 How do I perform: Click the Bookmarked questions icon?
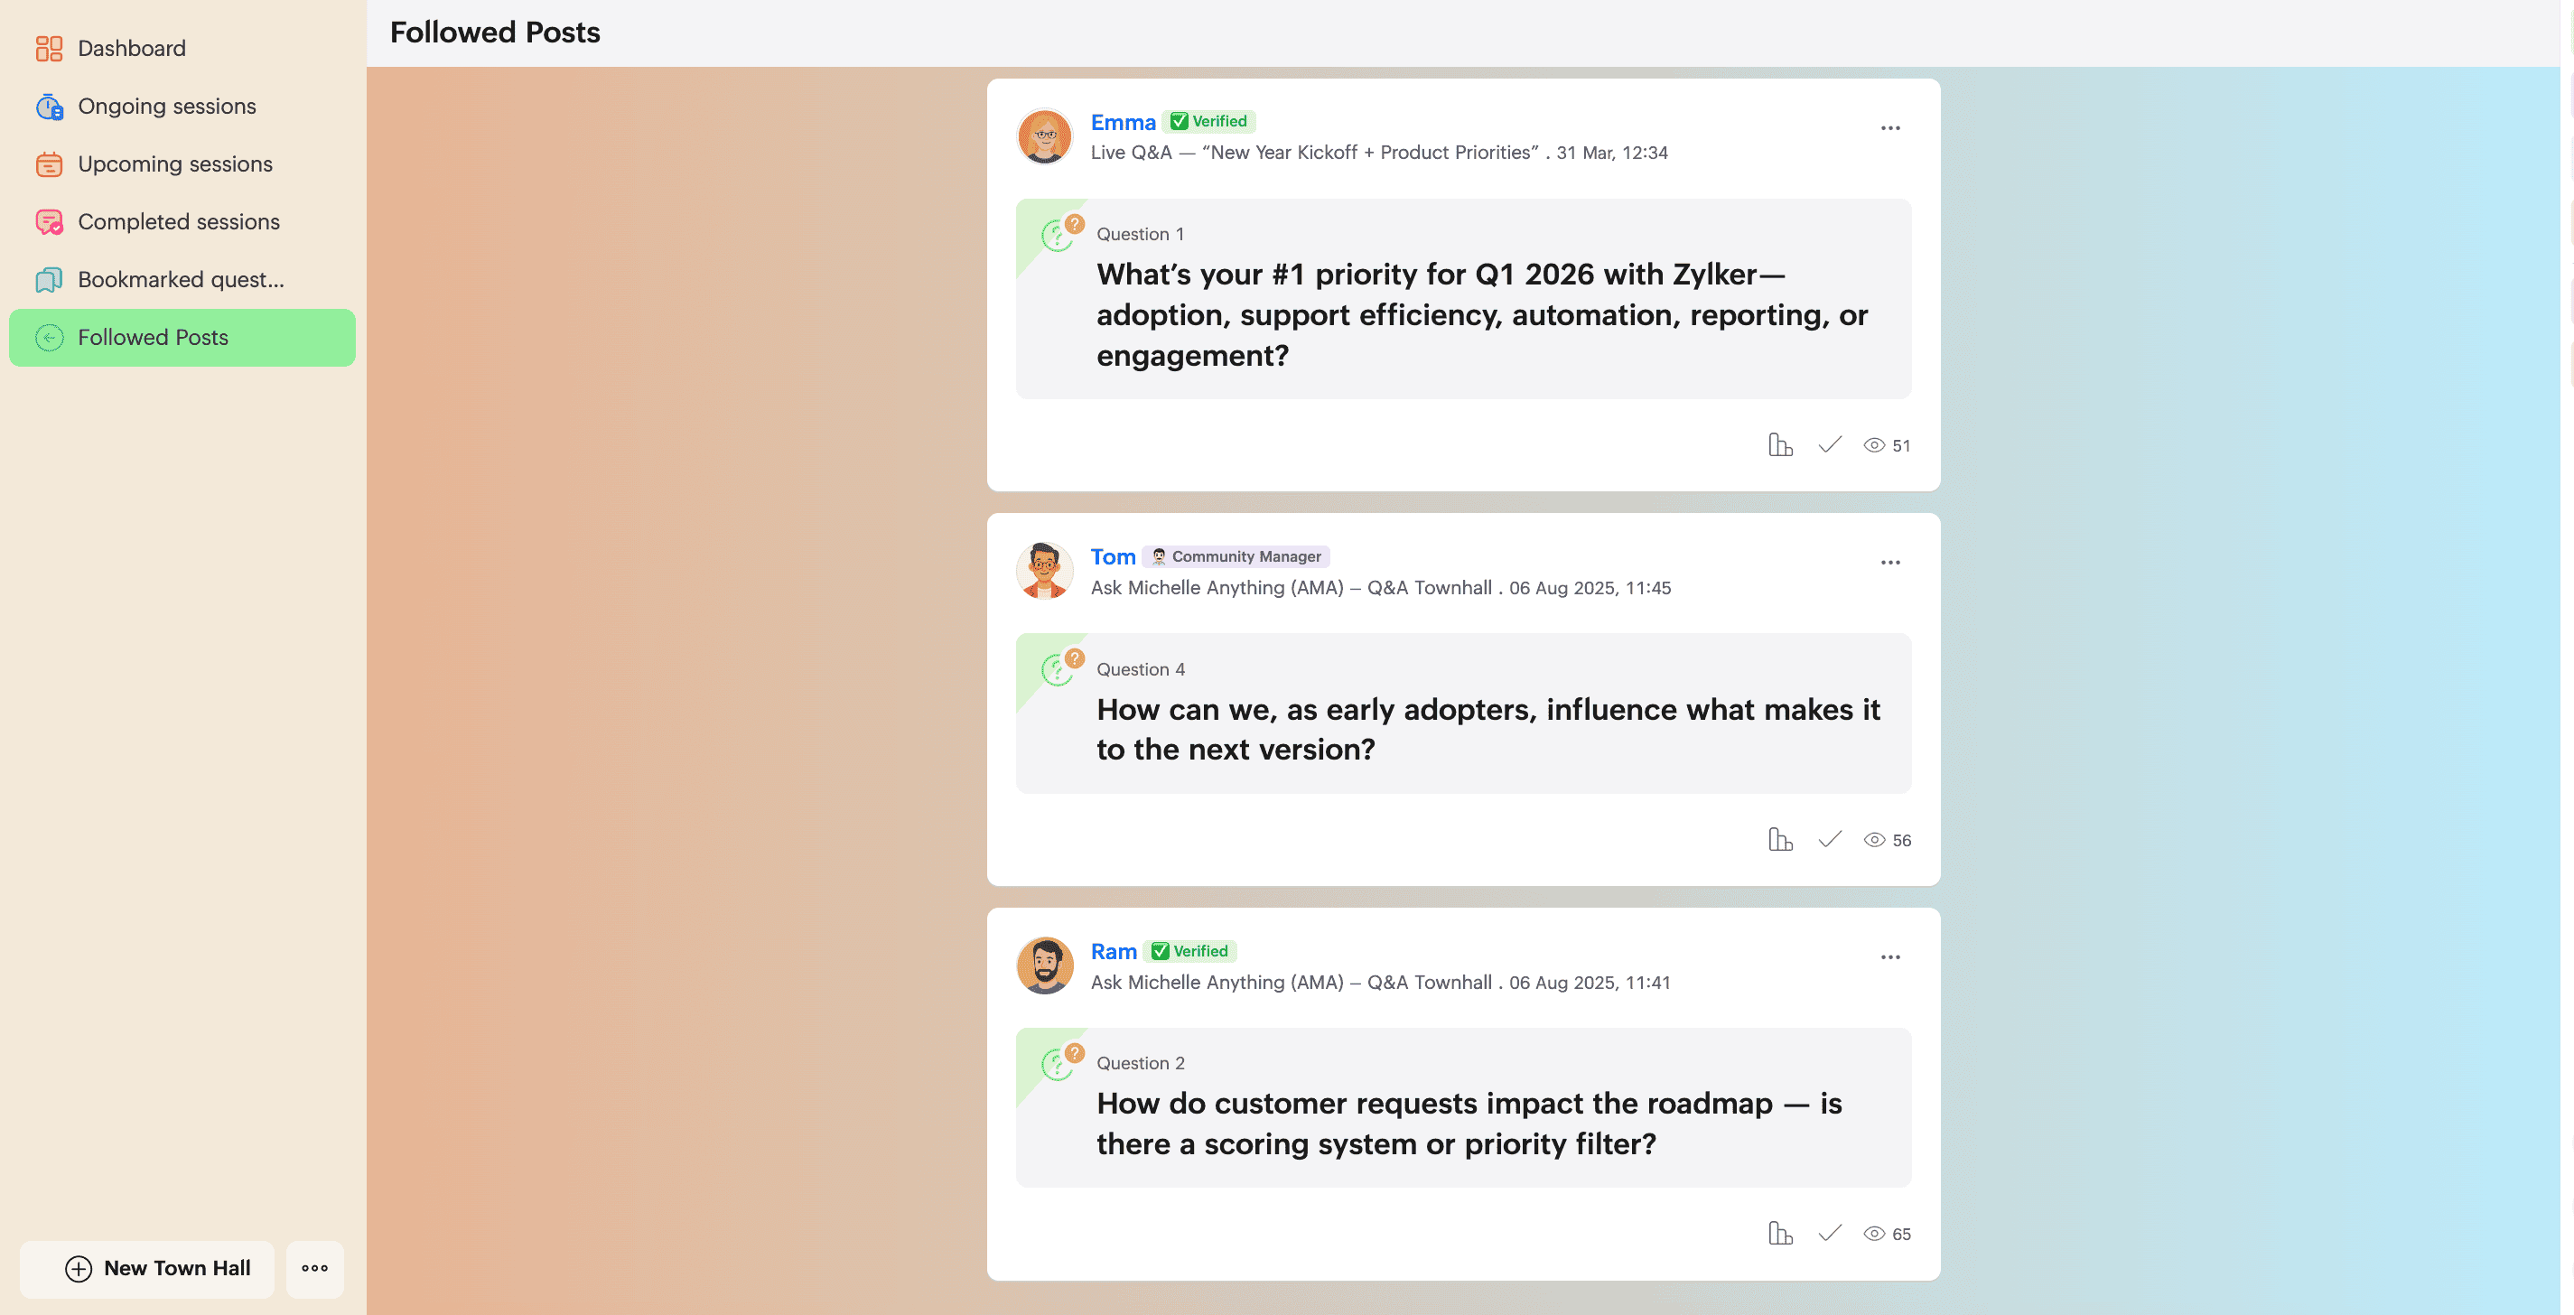coord(49,280)
